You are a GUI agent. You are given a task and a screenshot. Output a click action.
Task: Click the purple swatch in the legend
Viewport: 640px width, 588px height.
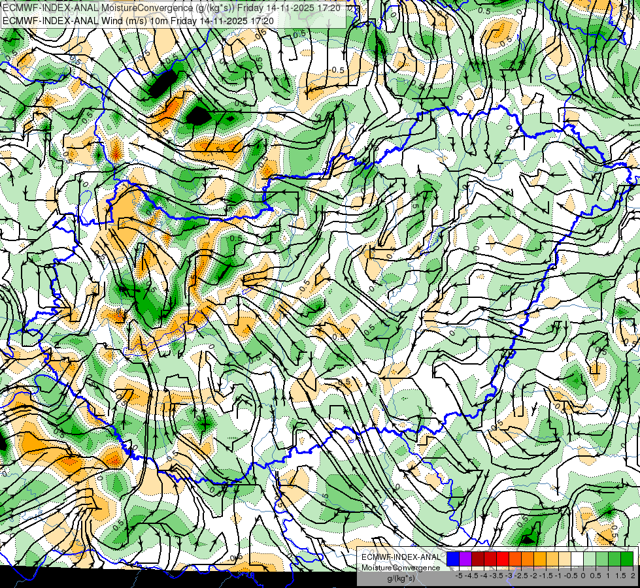pyautogui.click(x=465, y=559)
